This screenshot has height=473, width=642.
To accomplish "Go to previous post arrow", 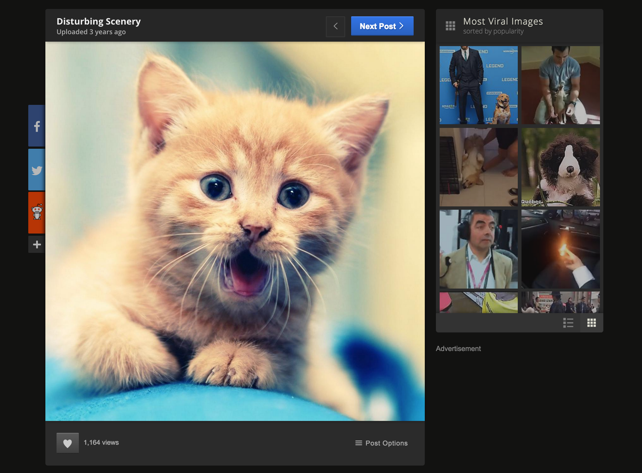I will (336, 26).
